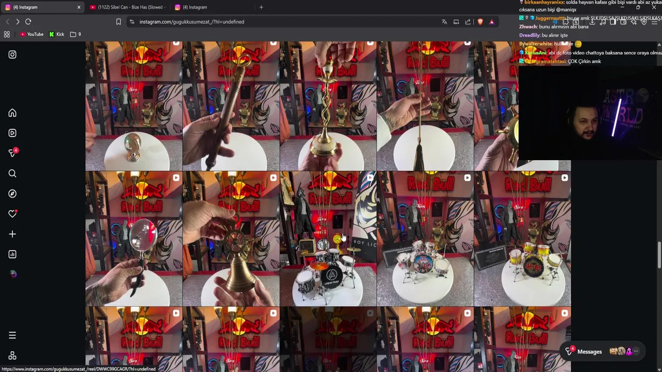The height and width of the screenshot is (372, 662).
Task: Open Also from Meta apps icon
Action: [12, 356]
